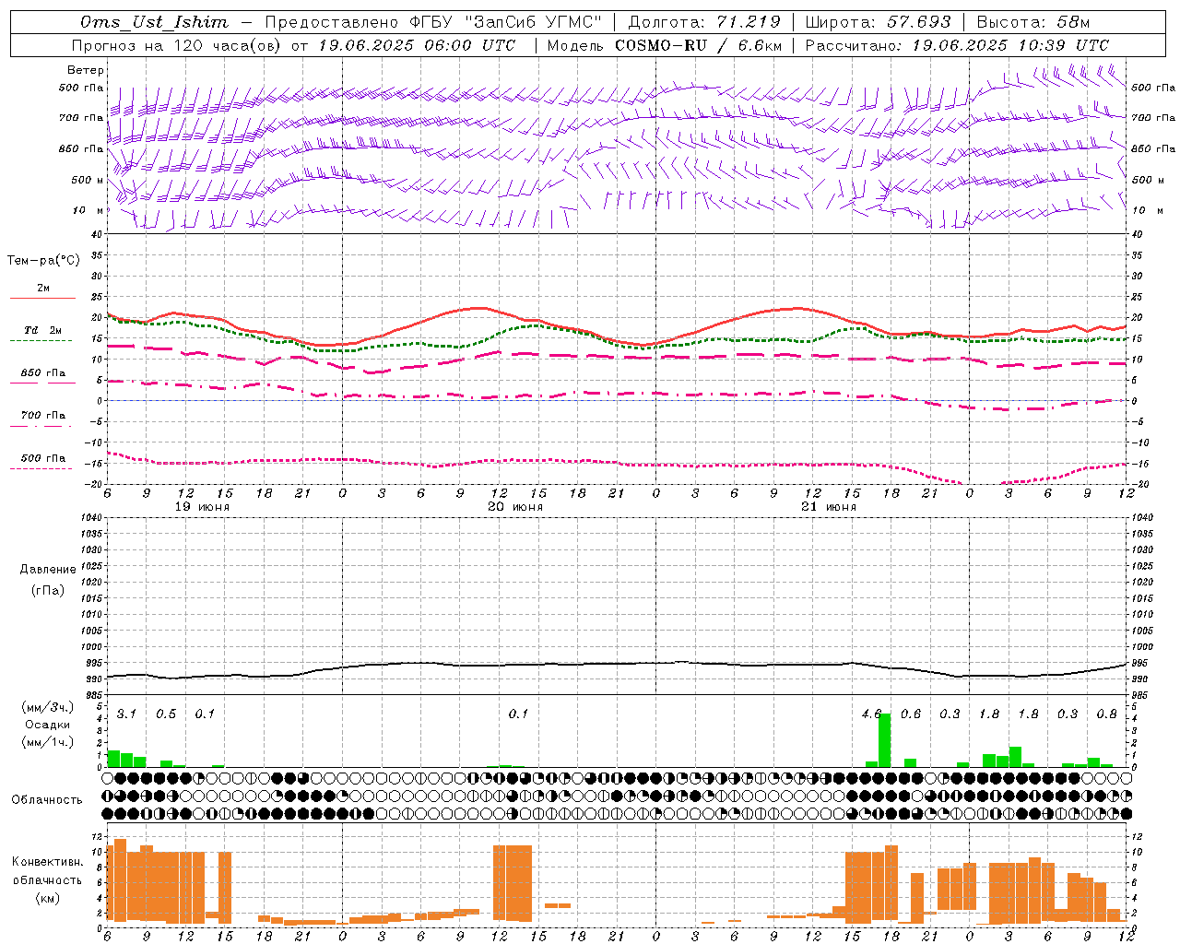
Task: Click the "Ветер" wind panel label
Action: [x=86, y=70]
